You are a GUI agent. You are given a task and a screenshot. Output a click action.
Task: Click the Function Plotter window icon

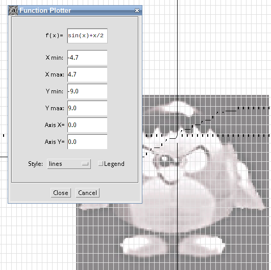(x=13, y=10)
